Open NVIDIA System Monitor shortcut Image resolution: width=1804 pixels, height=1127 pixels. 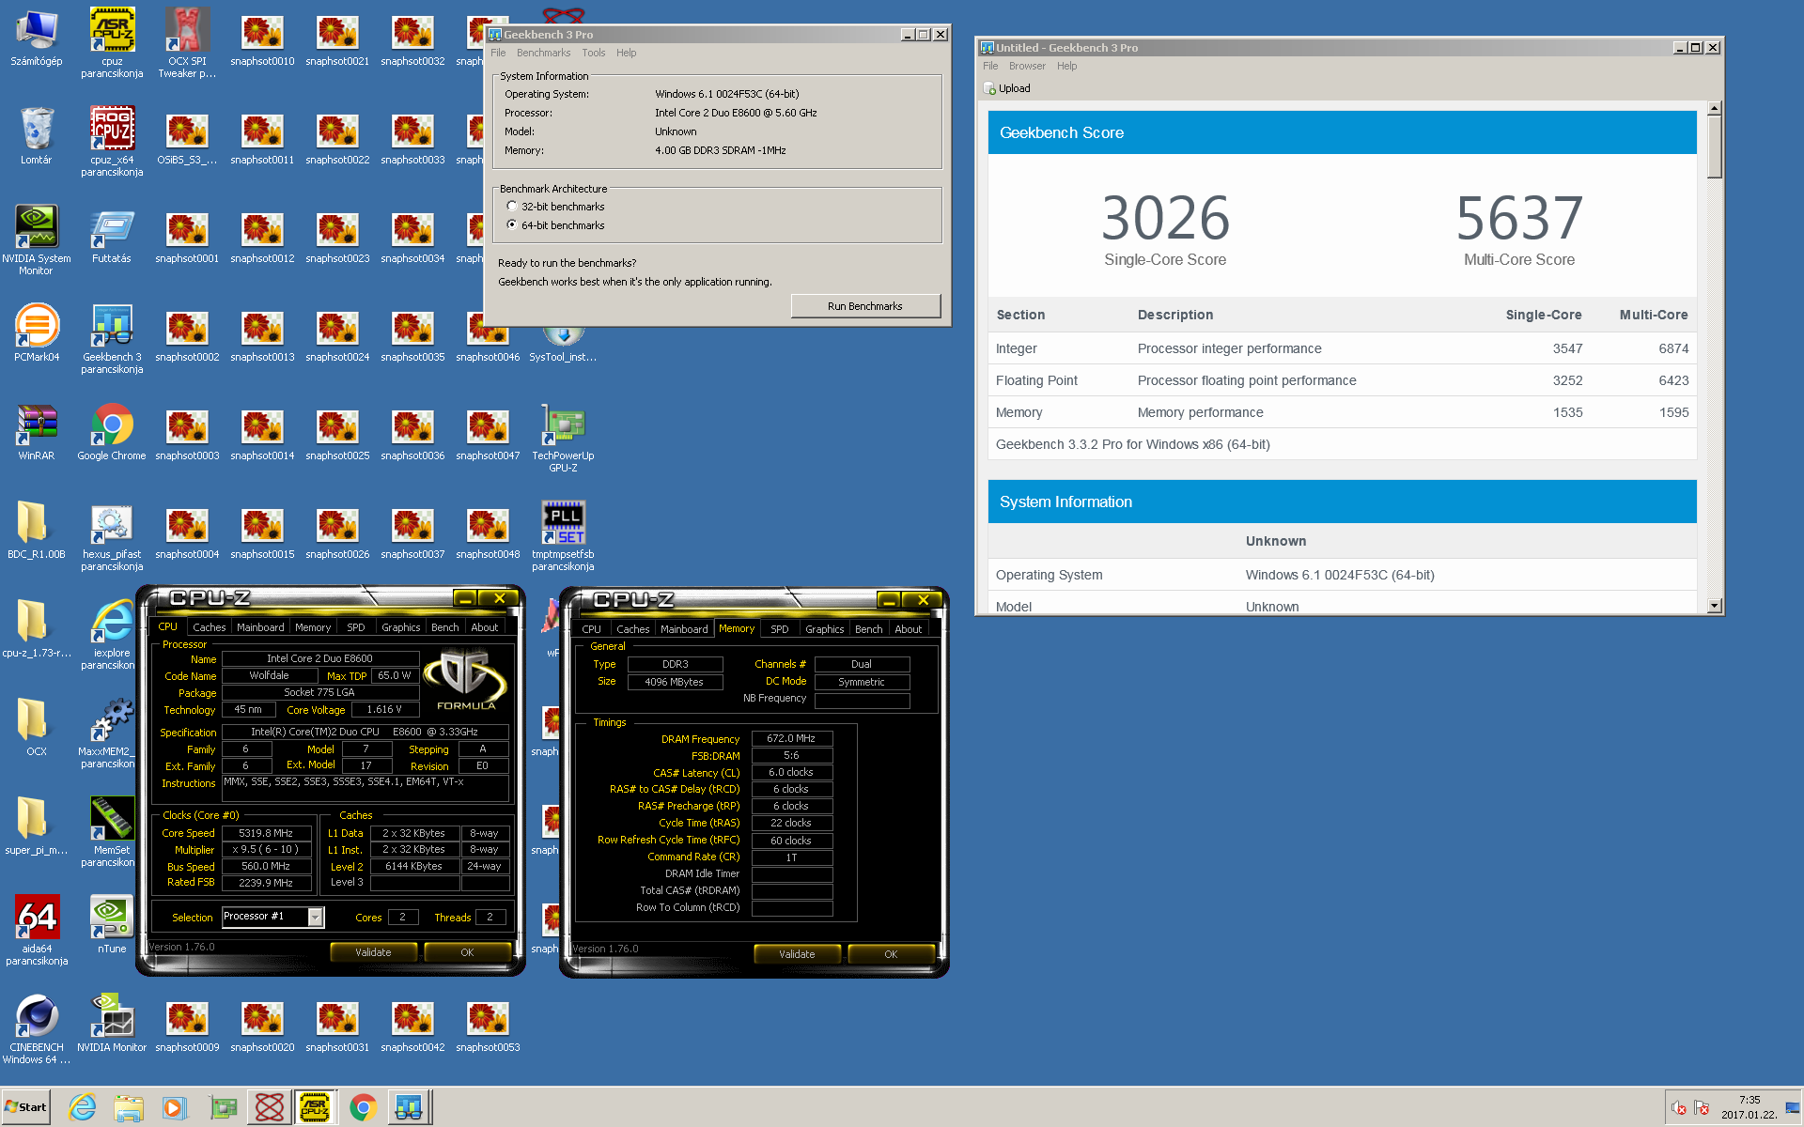[36, 239]
